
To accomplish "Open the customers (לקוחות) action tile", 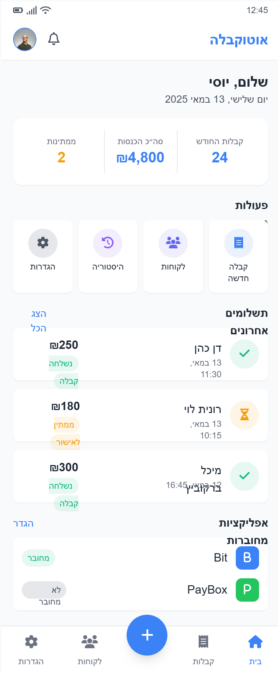I will pyautogui.click(x=173, y=256).
